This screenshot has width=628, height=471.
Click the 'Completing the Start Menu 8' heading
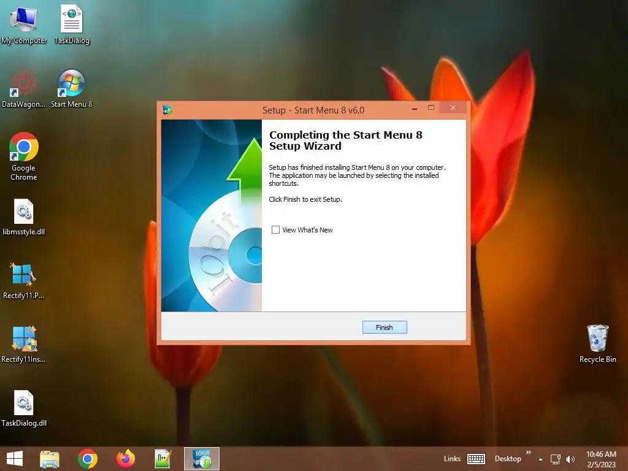point(346,140)
